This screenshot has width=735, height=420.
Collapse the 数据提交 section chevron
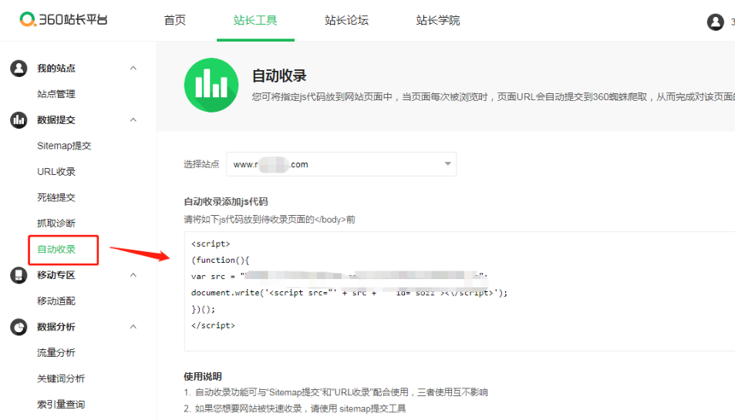point(133,120)
